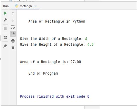Print the console output

click(13, 41)
